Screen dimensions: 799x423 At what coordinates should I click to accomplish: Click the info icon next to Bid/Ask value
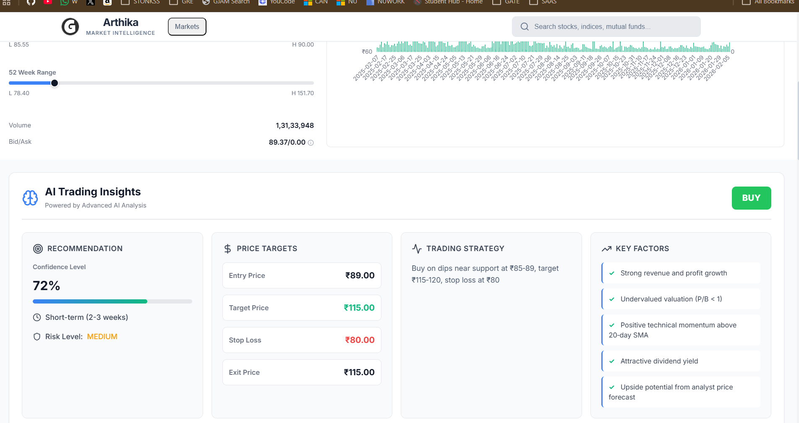pos(310,143)
